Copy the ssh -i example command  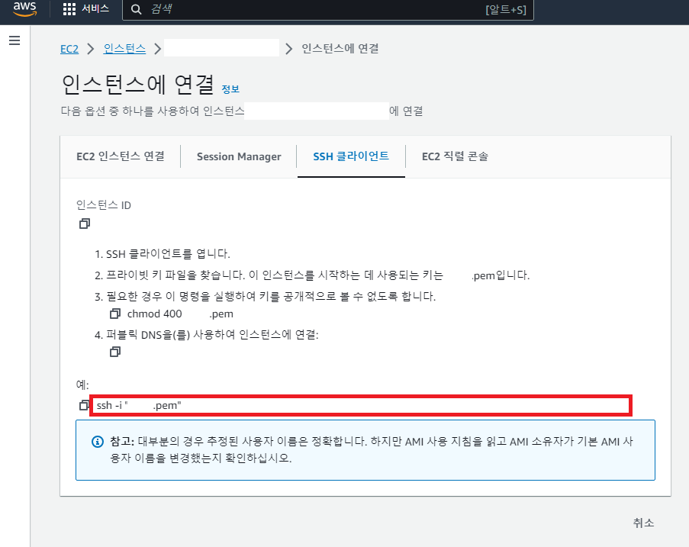[83, 405]
